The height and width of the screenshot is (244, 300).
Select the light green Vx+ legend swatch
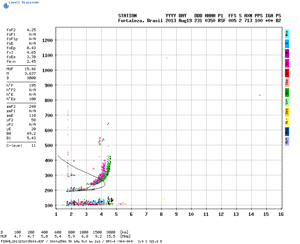point(287,102)
